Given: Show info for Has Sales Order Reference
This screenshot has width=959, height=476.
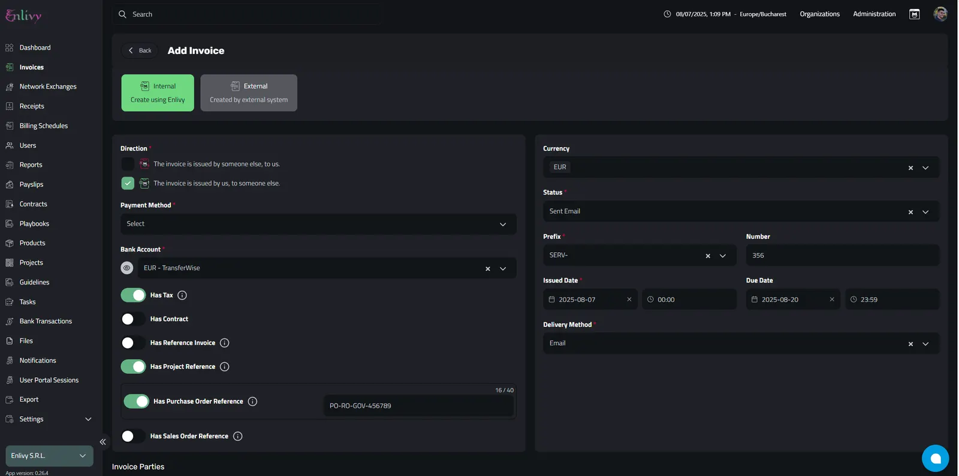Looking at the screenshot, I should coord(237,436).
